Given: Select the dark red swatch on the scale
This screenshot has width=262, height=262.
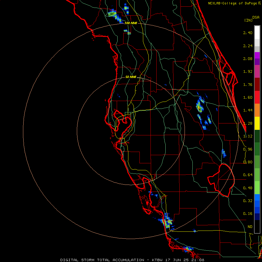Looking at the screenshot, I should pyautogui.click(x=257, y=84).
